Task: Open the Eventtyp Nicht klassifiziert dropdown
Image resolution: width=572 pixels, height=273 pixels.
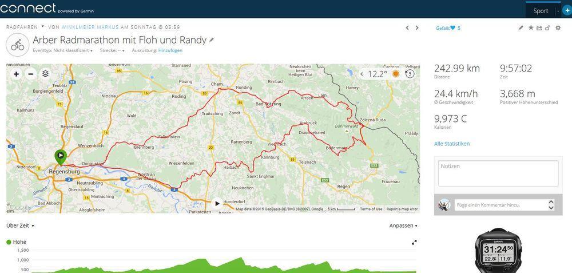Action: point(71,50)
